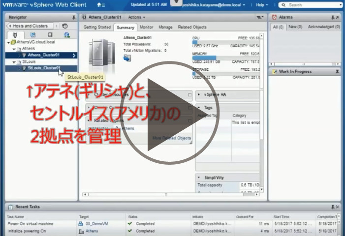Open the Actions dropdown menu
345x236 pixels.
(137, 17)
